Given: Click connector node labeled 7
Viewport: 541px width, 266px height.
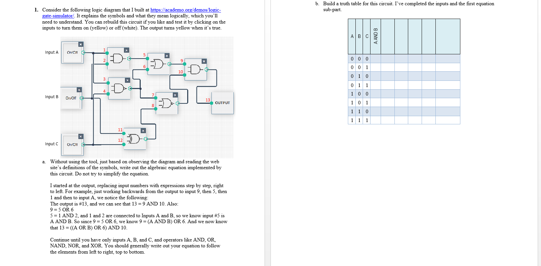Looking at the screenshot, I should tap(156, 98).
